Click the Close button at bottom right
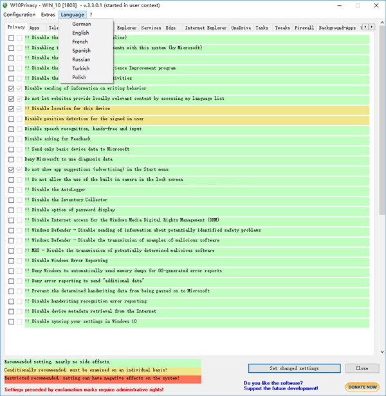This screenshot has width=386, height=396. pos(362,368)
